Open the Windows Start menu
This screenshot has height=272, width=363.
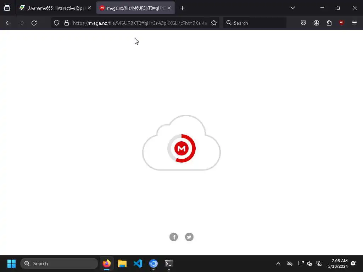click(x=11, y=263)
